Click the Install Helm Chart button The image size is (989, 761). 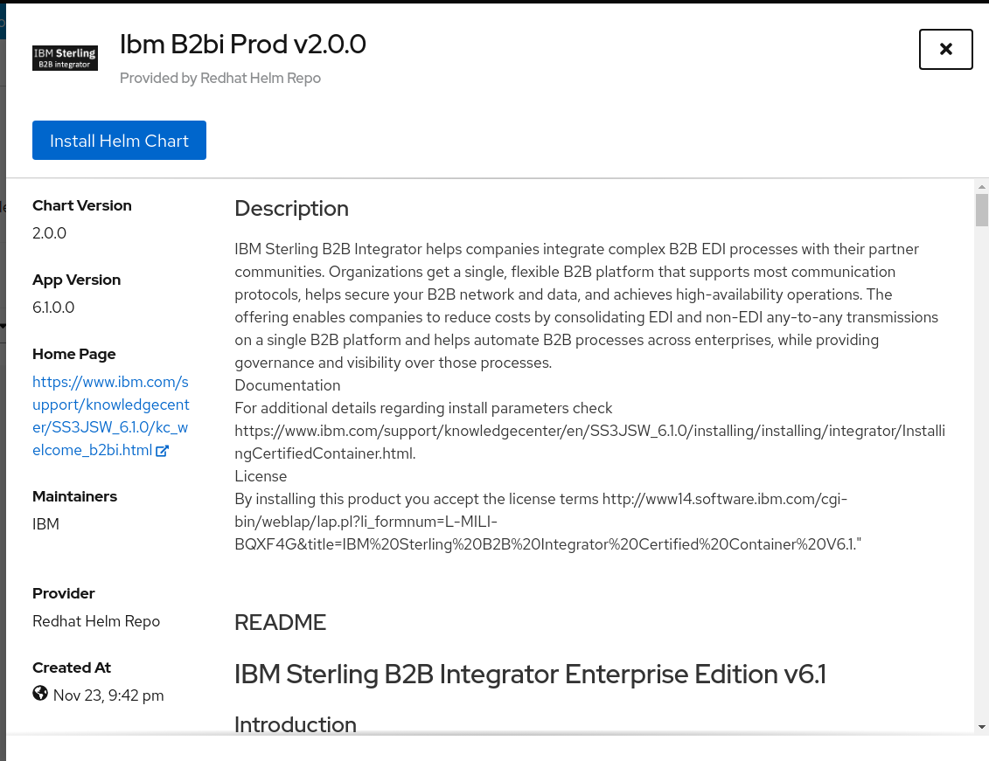click(119, 141)
